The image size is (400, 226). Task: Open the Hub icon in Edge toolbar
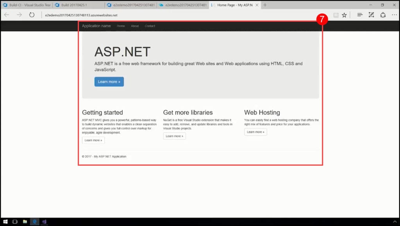(360, 15)
